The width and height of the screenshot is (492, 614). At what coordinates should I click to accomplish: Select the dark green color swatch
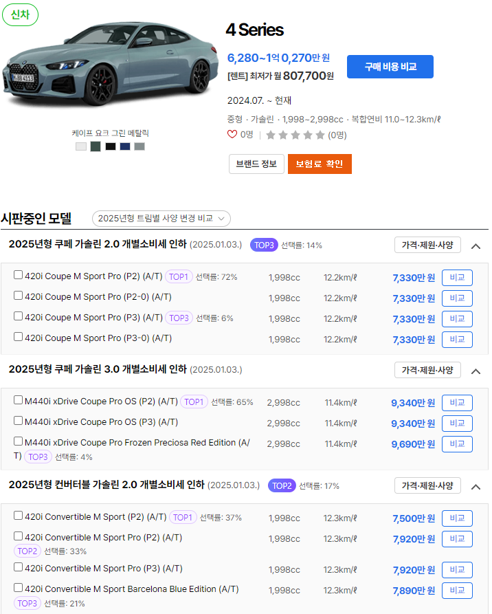(96, 146)
